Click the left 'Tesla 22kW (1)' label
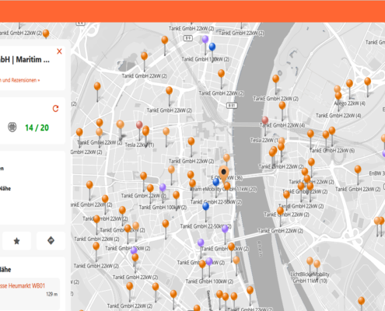The height and width of the screenshot is (311, 385). [x=139, y=145]
